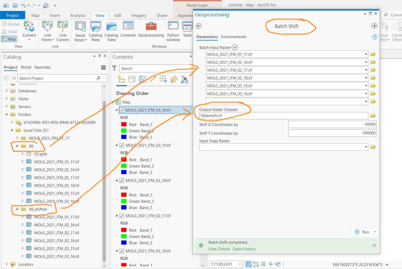Toggle MOLG_2021_ITM_02_17.tif layer visibility
Screen dimensions: 402x269
[x=122, y=216]
